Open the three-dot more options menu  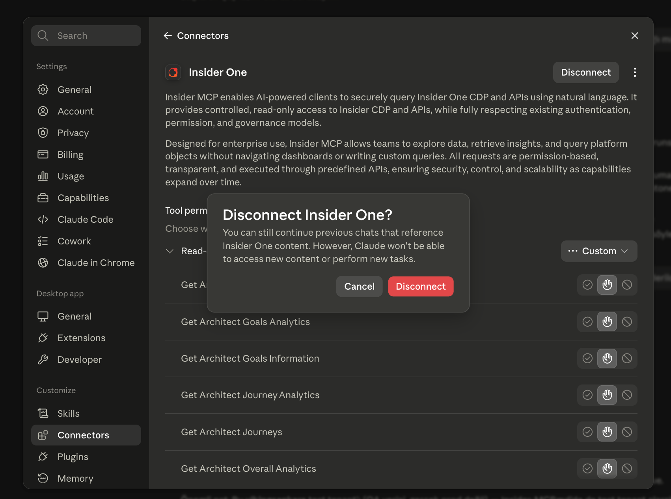(635, 72)
